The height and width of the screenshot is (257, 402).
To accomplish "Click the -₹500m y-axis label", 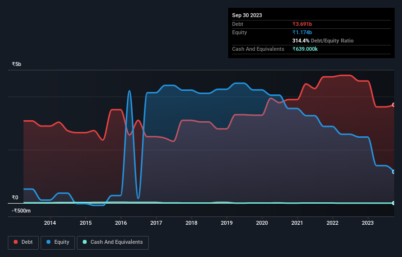I will [x=21, y=211].
